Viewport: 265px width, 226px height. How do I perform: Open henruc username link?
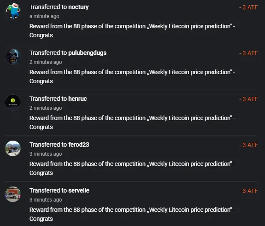77,99
